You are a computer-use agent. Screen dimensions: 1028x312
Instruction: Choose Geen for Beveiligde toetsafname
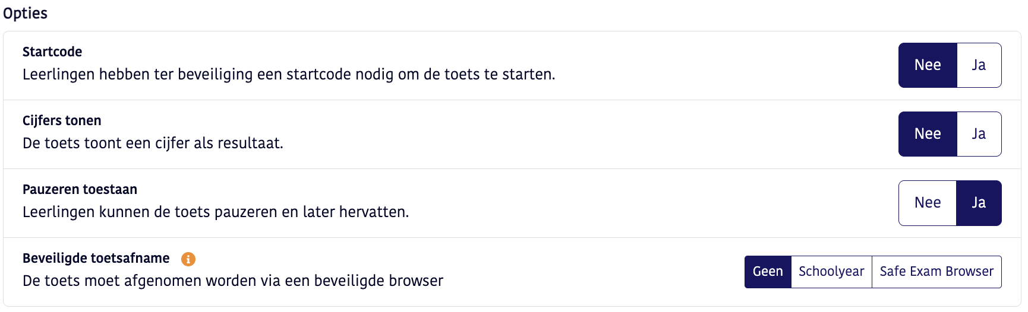(768, 272)
